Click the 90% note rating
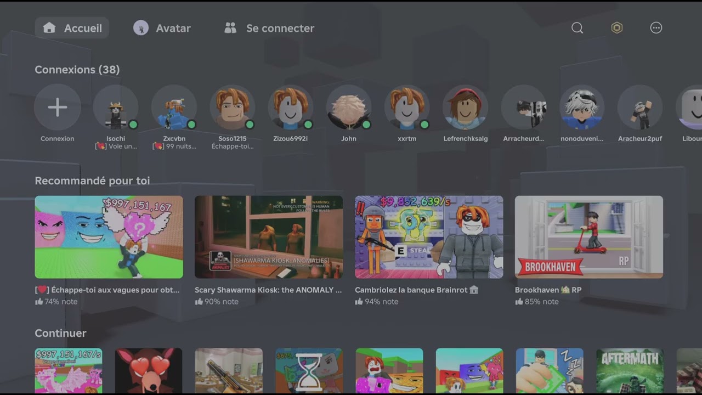 coord(217,302)
